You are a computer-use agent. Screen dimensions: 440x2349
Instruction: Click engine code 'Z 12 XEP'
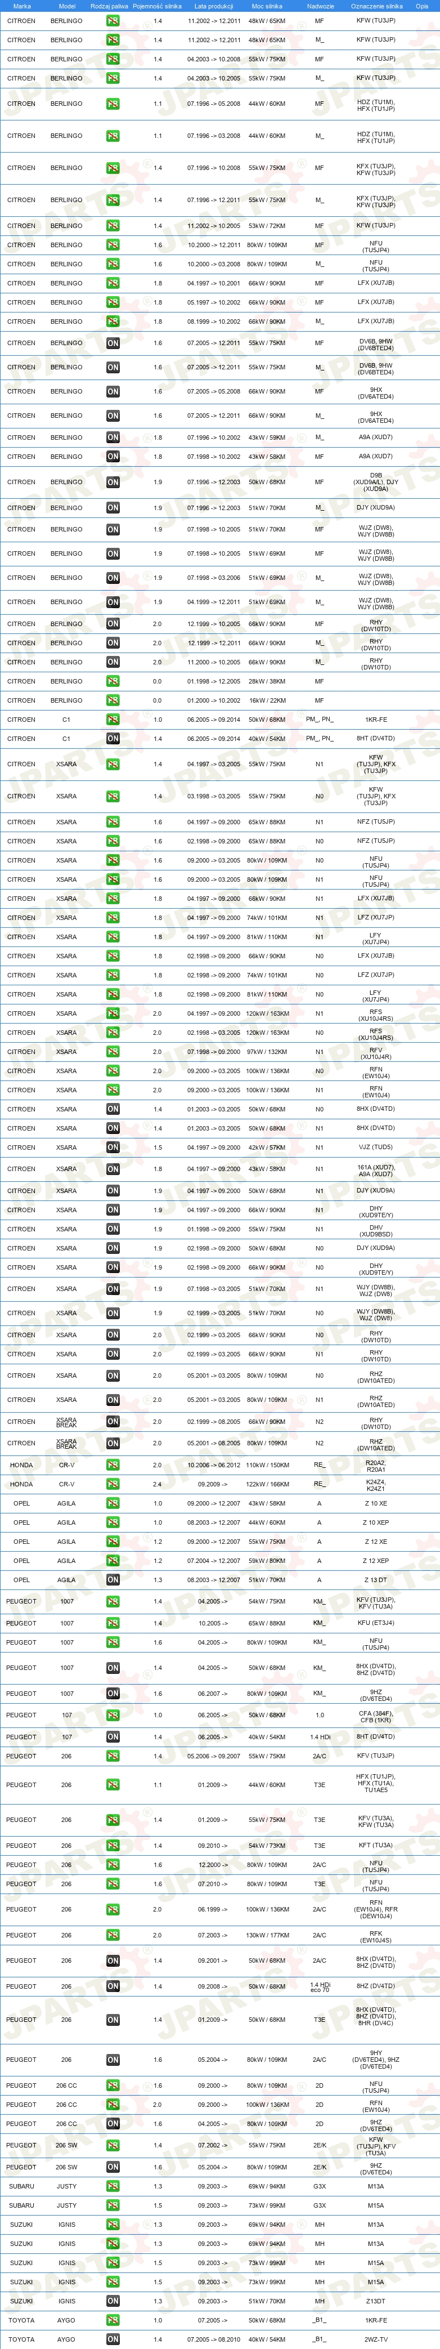point(376,1560)
